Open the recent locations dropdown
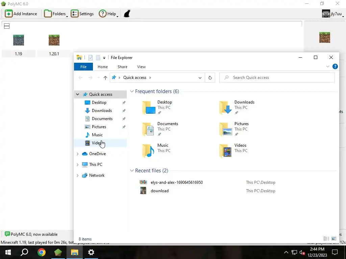346x259 pixels. 98,78
